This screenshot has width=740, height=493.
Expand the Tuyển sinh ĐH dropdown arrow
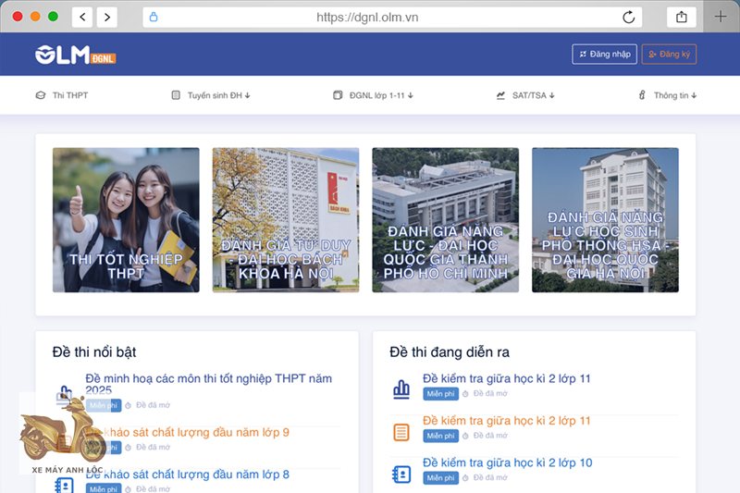[x=247, y=95]
